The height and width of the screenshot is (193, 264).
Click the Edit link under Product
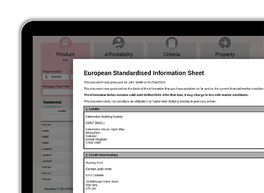66,60
